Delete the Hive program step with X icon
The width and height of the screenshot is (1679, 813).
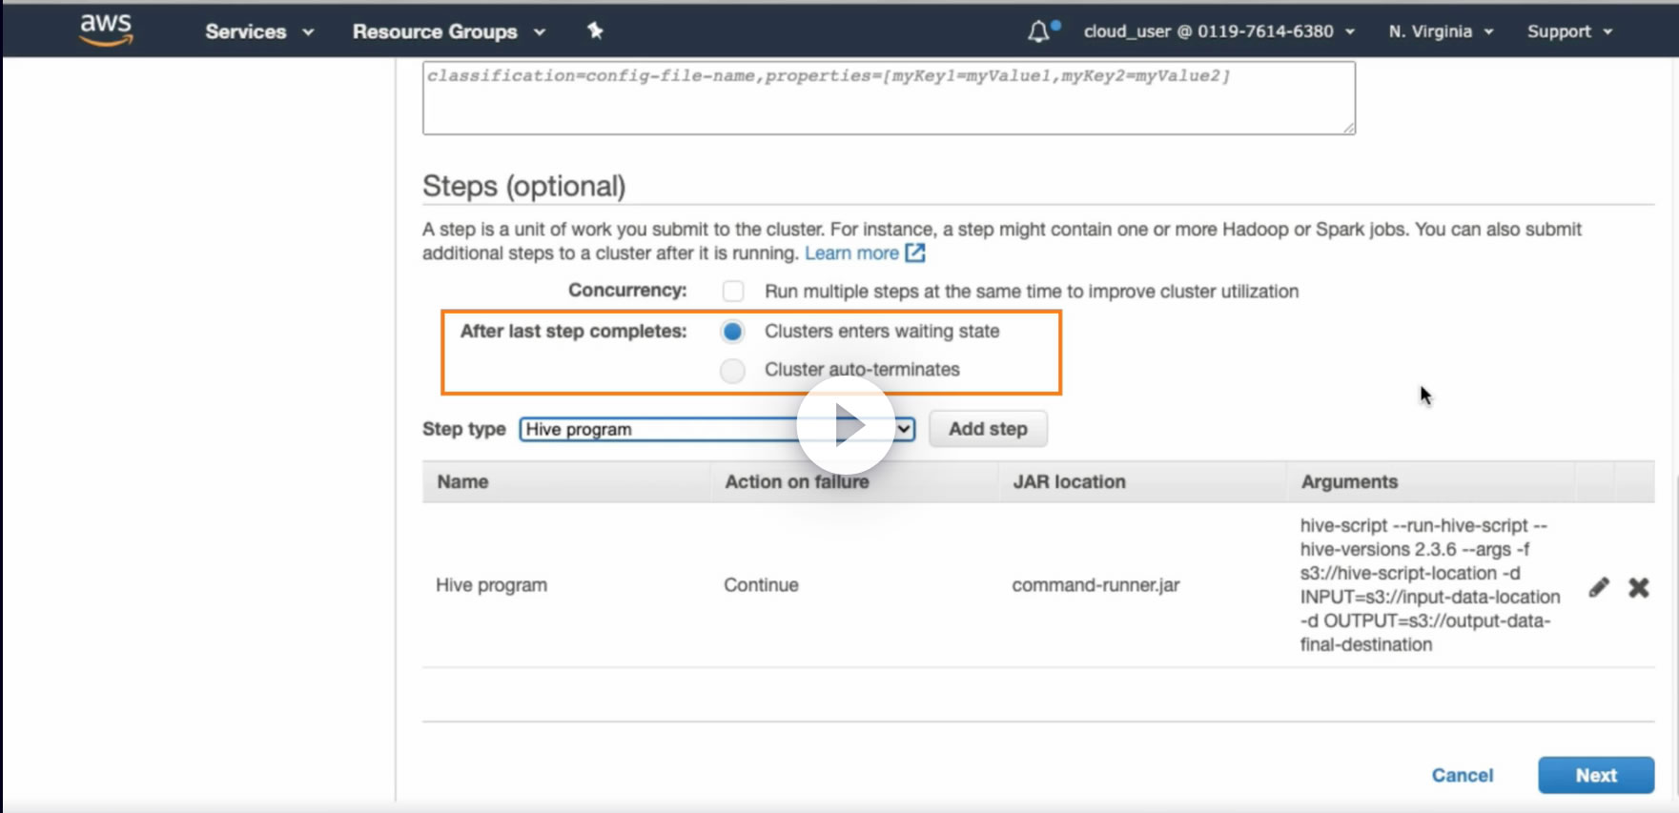[x=1638, y=587]
